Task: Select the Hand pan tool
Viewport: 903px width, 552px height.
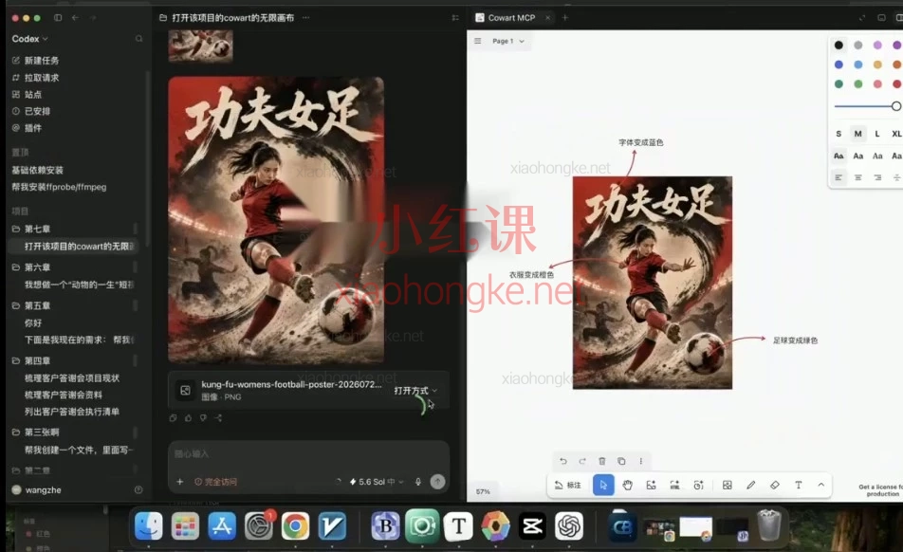Action: coord(627,486)
